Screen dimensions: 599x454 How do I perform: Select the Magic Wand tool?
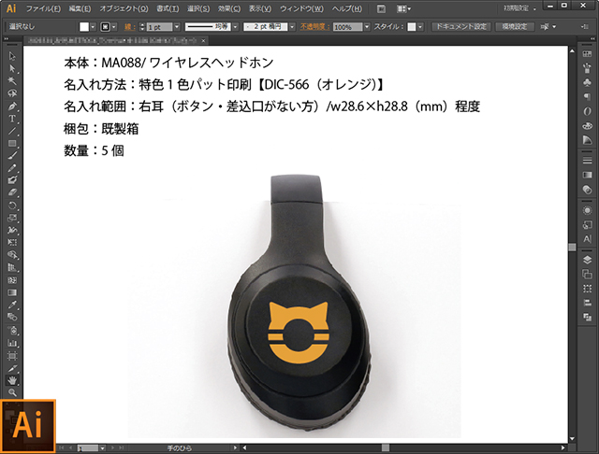12,81
